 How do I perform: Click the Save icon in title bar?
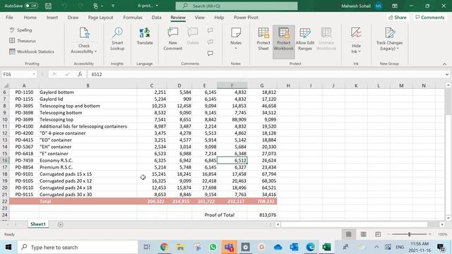pyautogui.click(x=49, y=6)
